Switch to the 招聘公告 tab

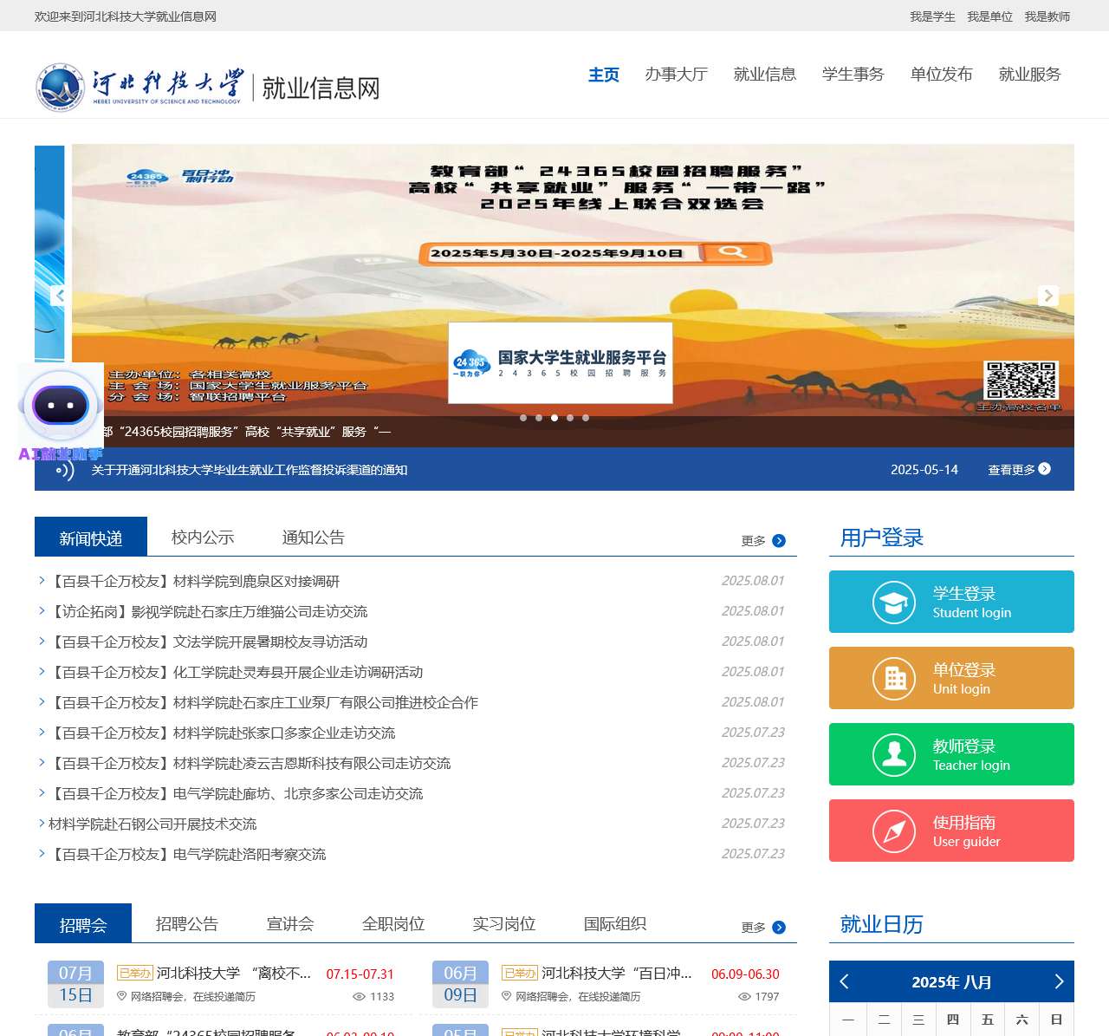pos(187,923)
